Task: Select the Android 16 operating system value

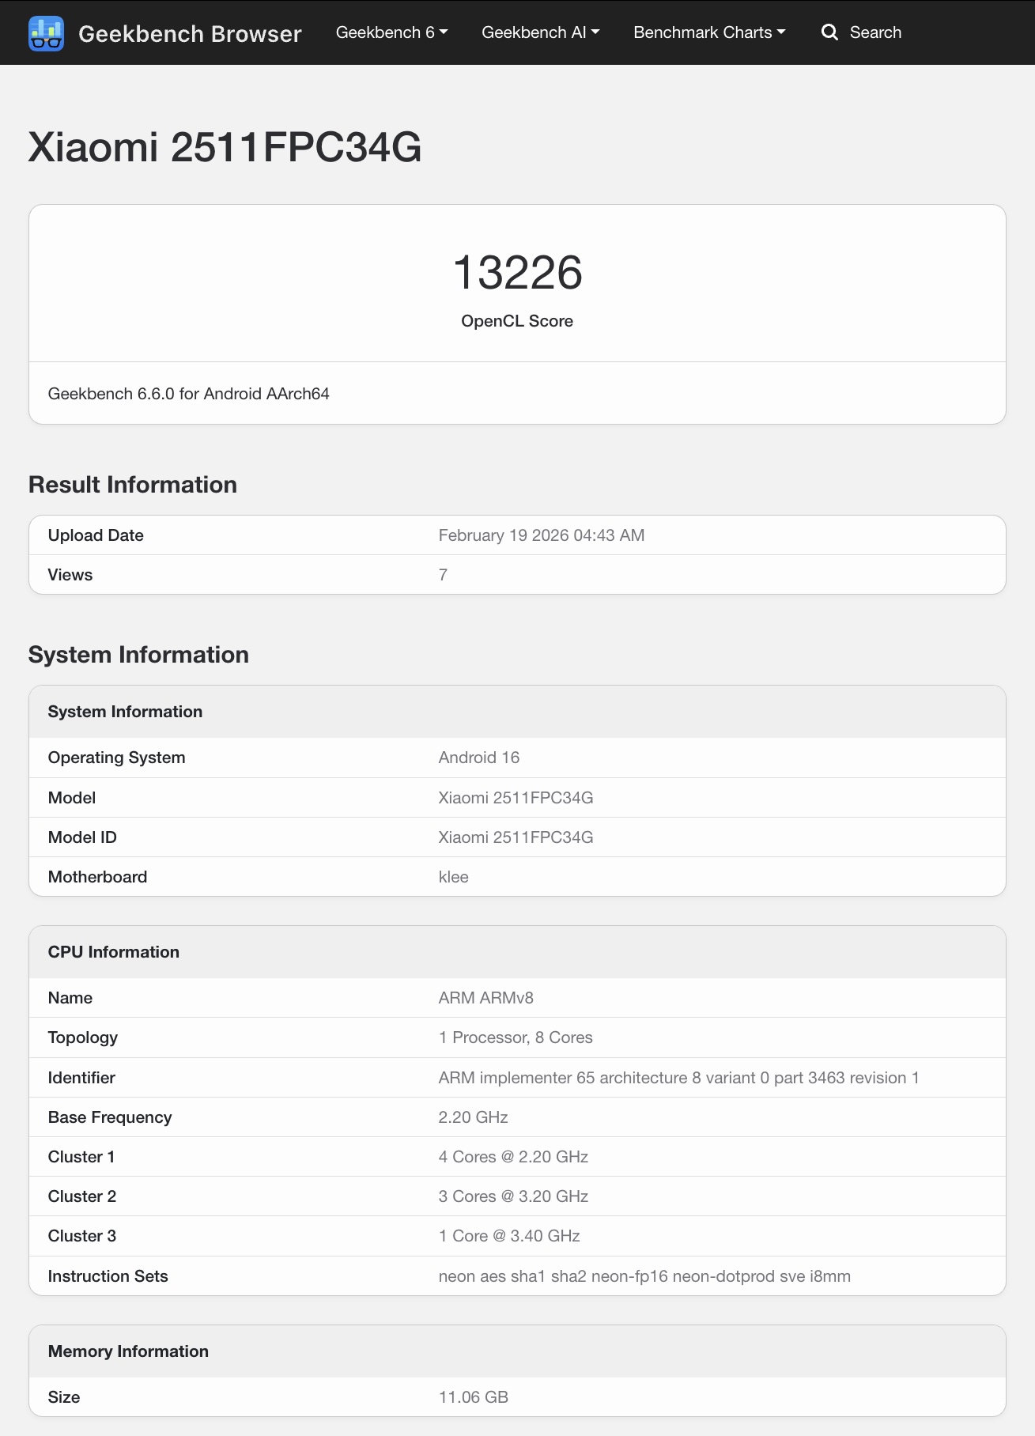Action: click(479, 758)
